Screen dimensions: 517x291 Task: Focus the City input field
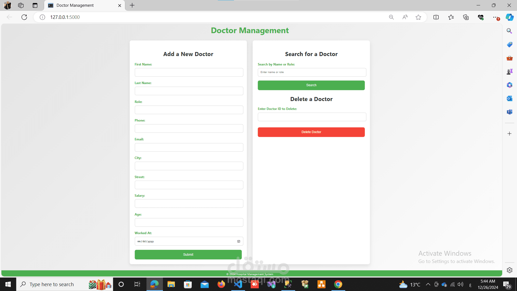(189, 166)
